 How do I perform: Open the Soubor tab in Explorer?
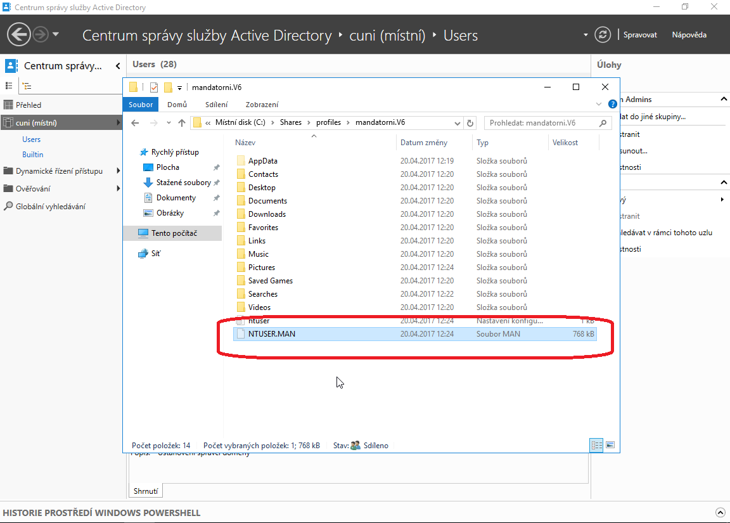141,105
